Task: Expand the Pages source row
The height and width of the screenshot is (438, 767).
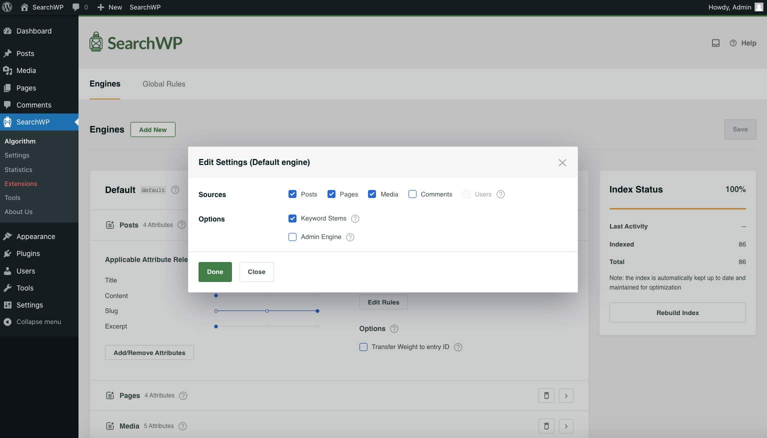Action: tap(566, 395)
